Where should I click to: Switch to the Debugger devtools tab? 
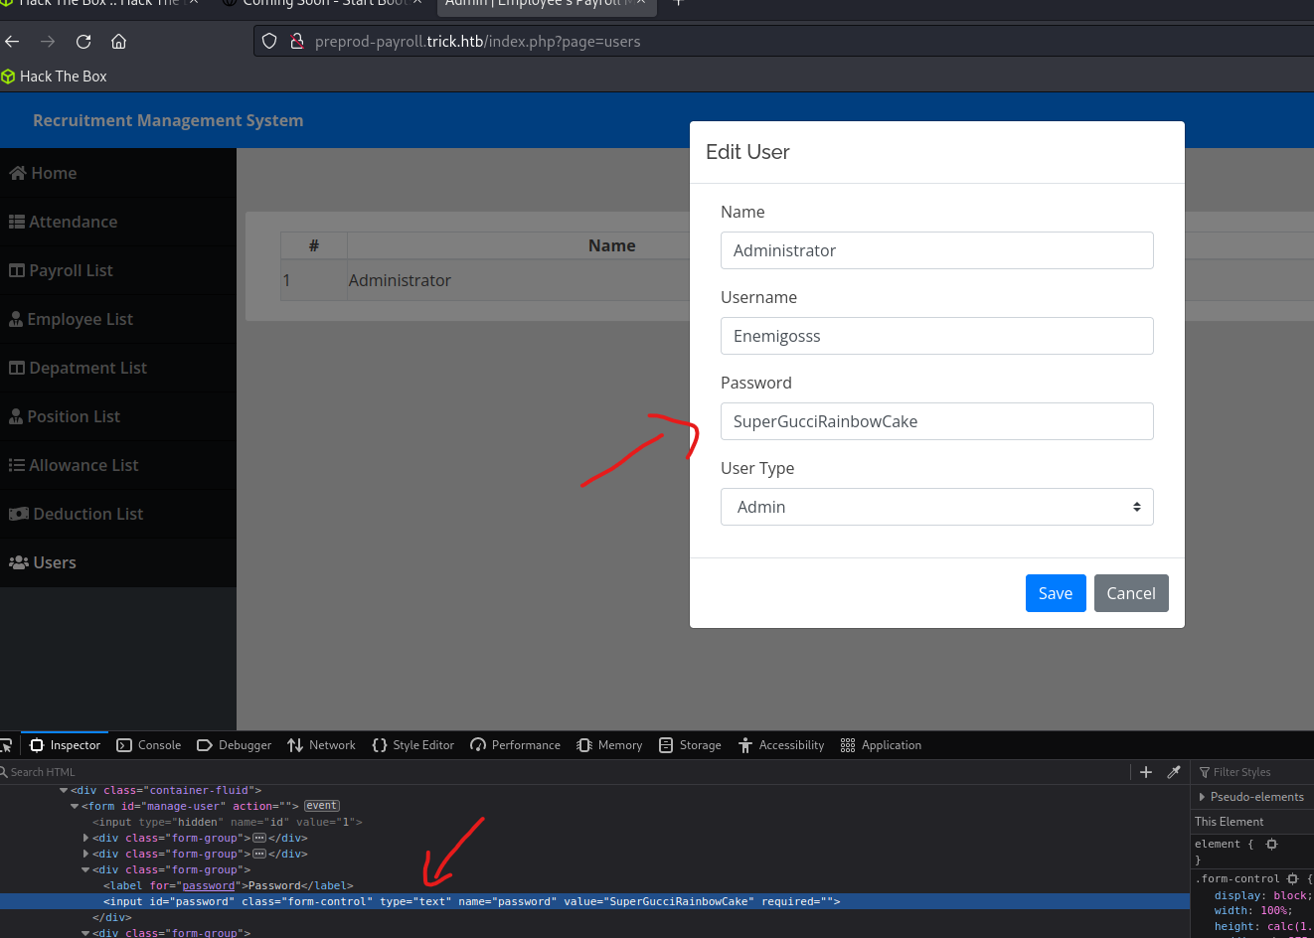pos(234,745)
